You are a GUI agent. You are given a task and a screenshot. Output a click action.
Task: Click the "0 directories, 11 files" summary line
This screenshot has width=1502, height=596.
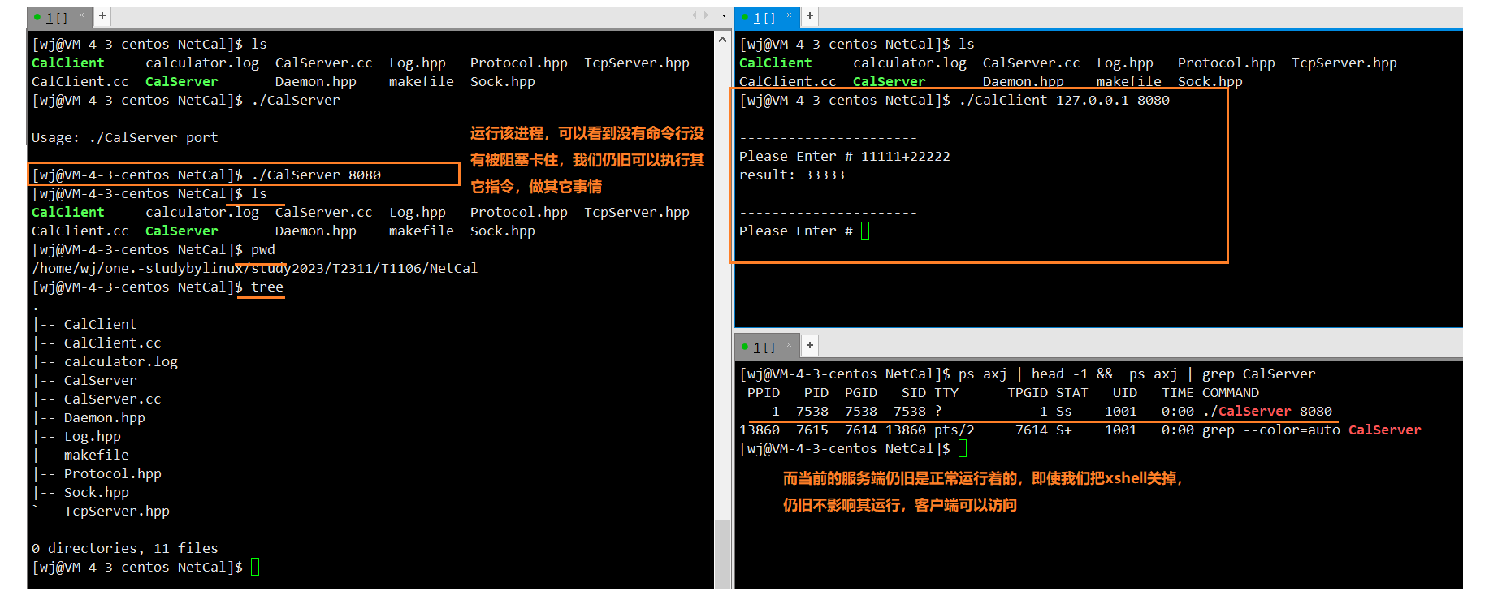[x=125, y=548]
